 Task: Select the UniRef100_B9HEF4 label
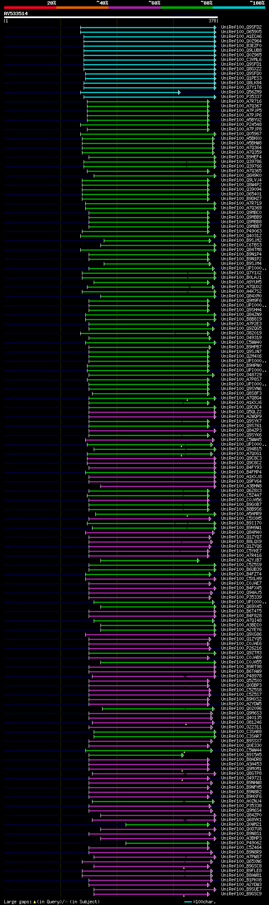241,157
